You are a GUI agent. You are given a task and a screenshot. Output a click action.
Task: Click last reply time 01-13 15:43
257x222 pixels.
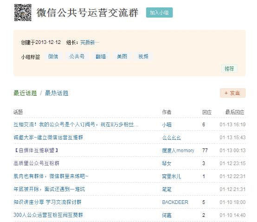(232, 137)
